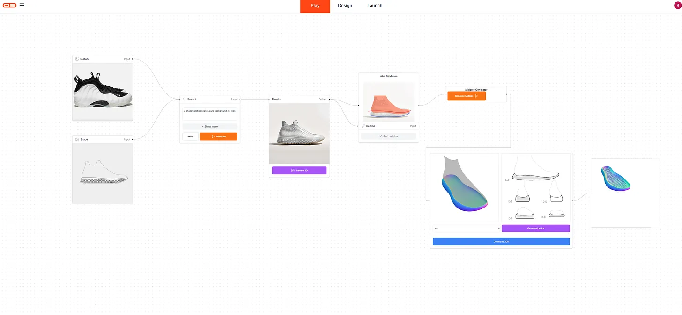Select the Shape sketch image
The width and height of the screenshot is (682, 315).
(103, 173)
